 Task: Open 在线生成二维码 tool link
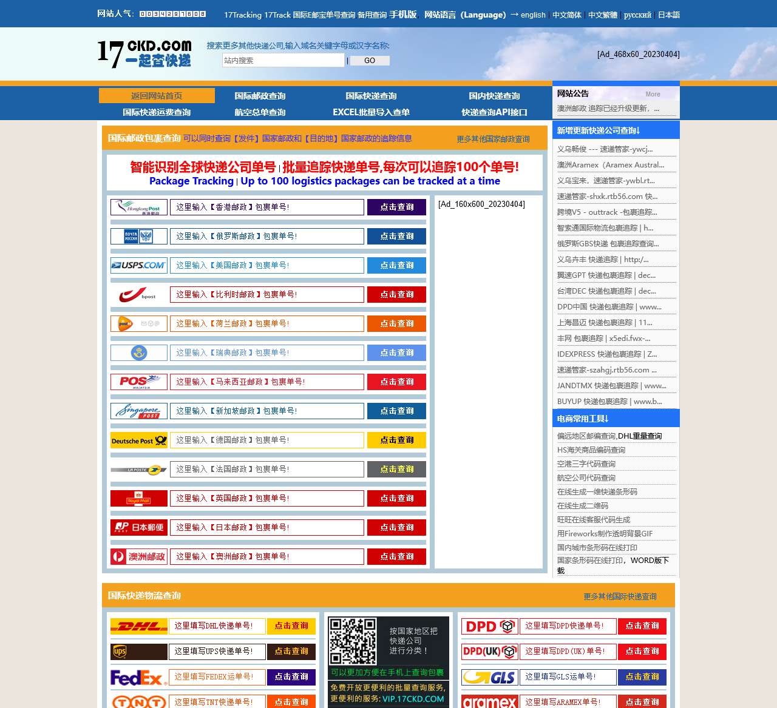click(x=583, y=506)
